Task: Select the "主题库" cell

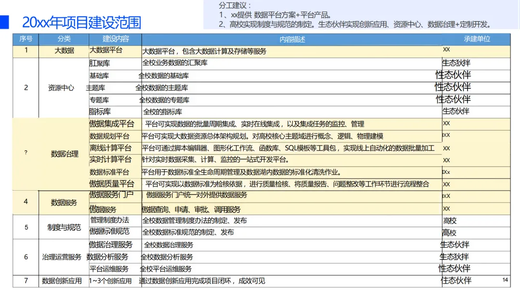Action: pos(95,88)
